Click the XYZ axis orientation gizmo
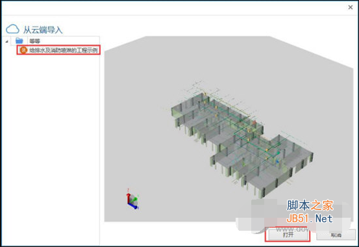Image resolution: width=359 pixels, height=247 pixels. (132, 200)
